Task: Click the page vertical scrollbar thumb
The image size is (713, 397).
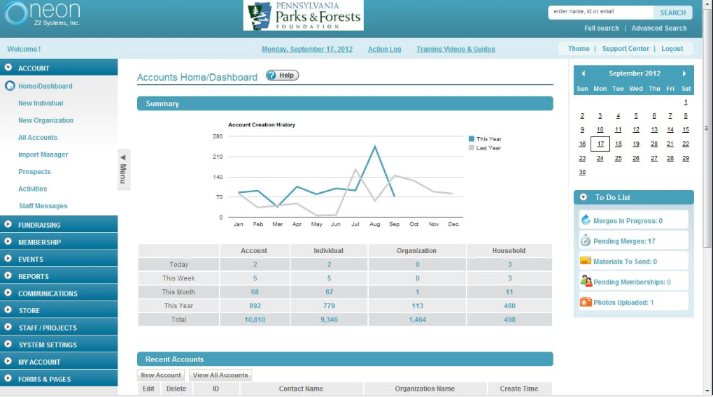Action: 707,128
